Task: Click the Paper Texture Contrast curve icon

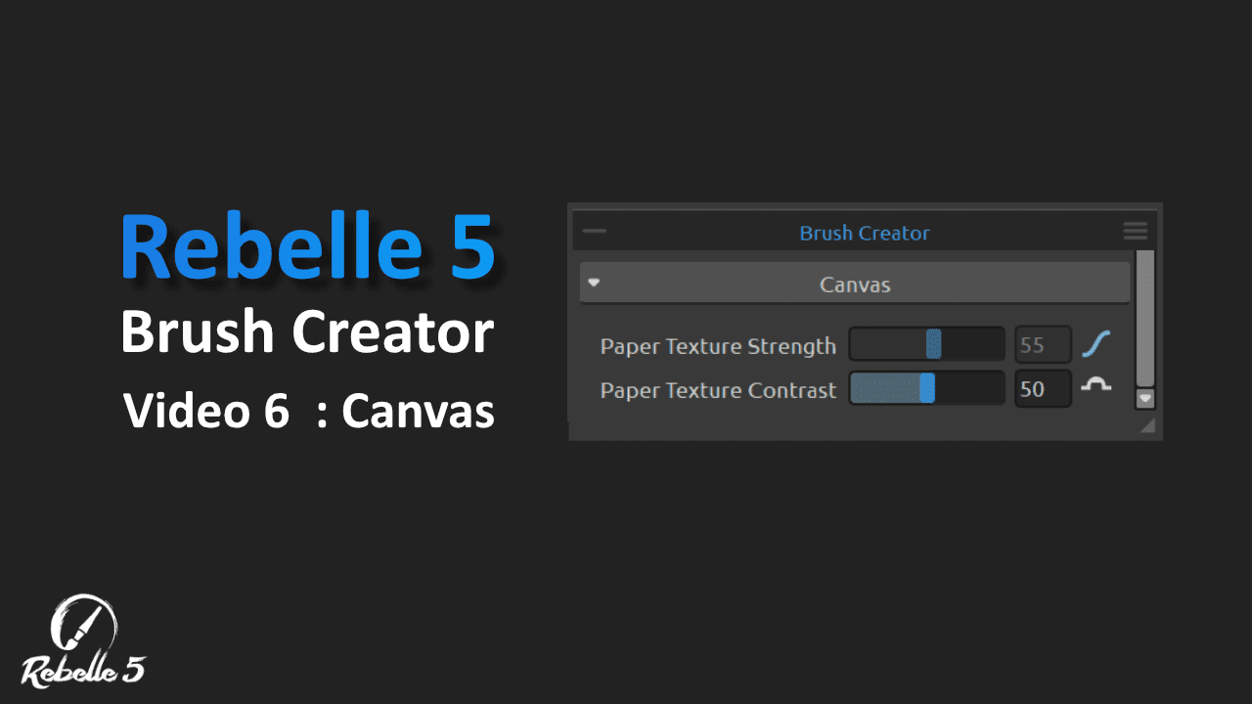Action: coord(1095,386)
